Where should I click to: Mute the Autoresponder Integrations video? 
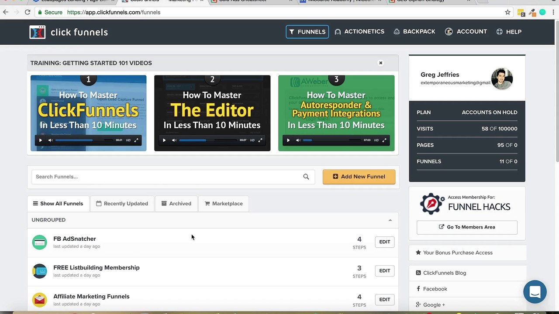click(x=298, y=140)
